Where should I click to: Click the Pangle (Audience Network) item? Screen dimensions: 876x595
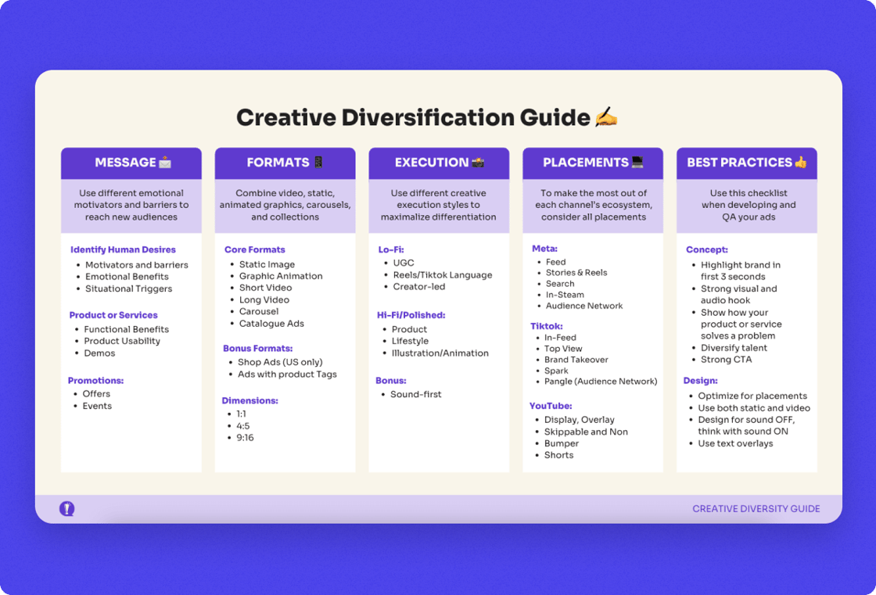(601, 382)
